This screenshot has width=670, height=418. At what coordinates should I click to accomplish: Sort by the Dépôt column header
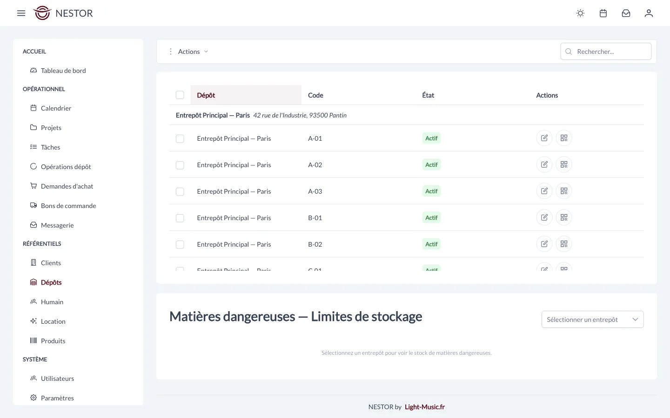tap(246, 95)
